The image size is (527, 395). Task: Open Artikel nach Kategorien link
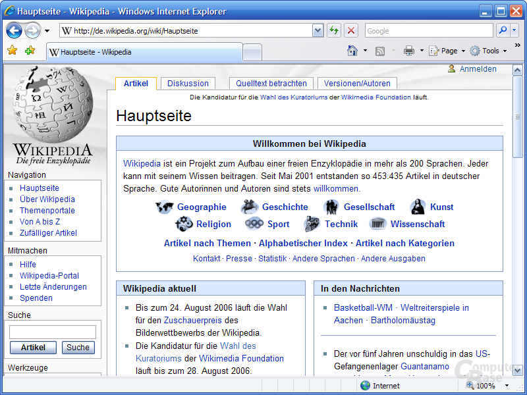[x=405, y=243]
